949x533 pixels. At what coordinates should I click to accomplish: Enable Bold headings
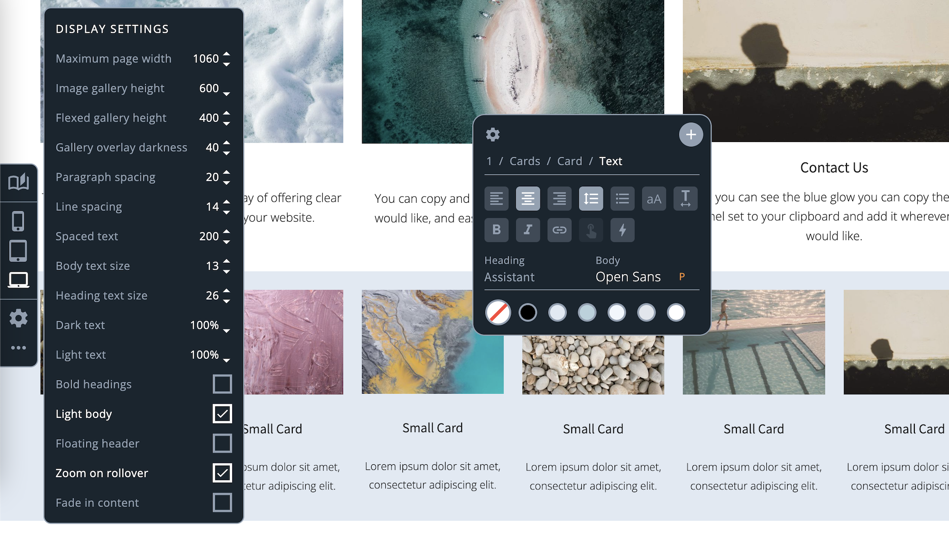point(222,384)
